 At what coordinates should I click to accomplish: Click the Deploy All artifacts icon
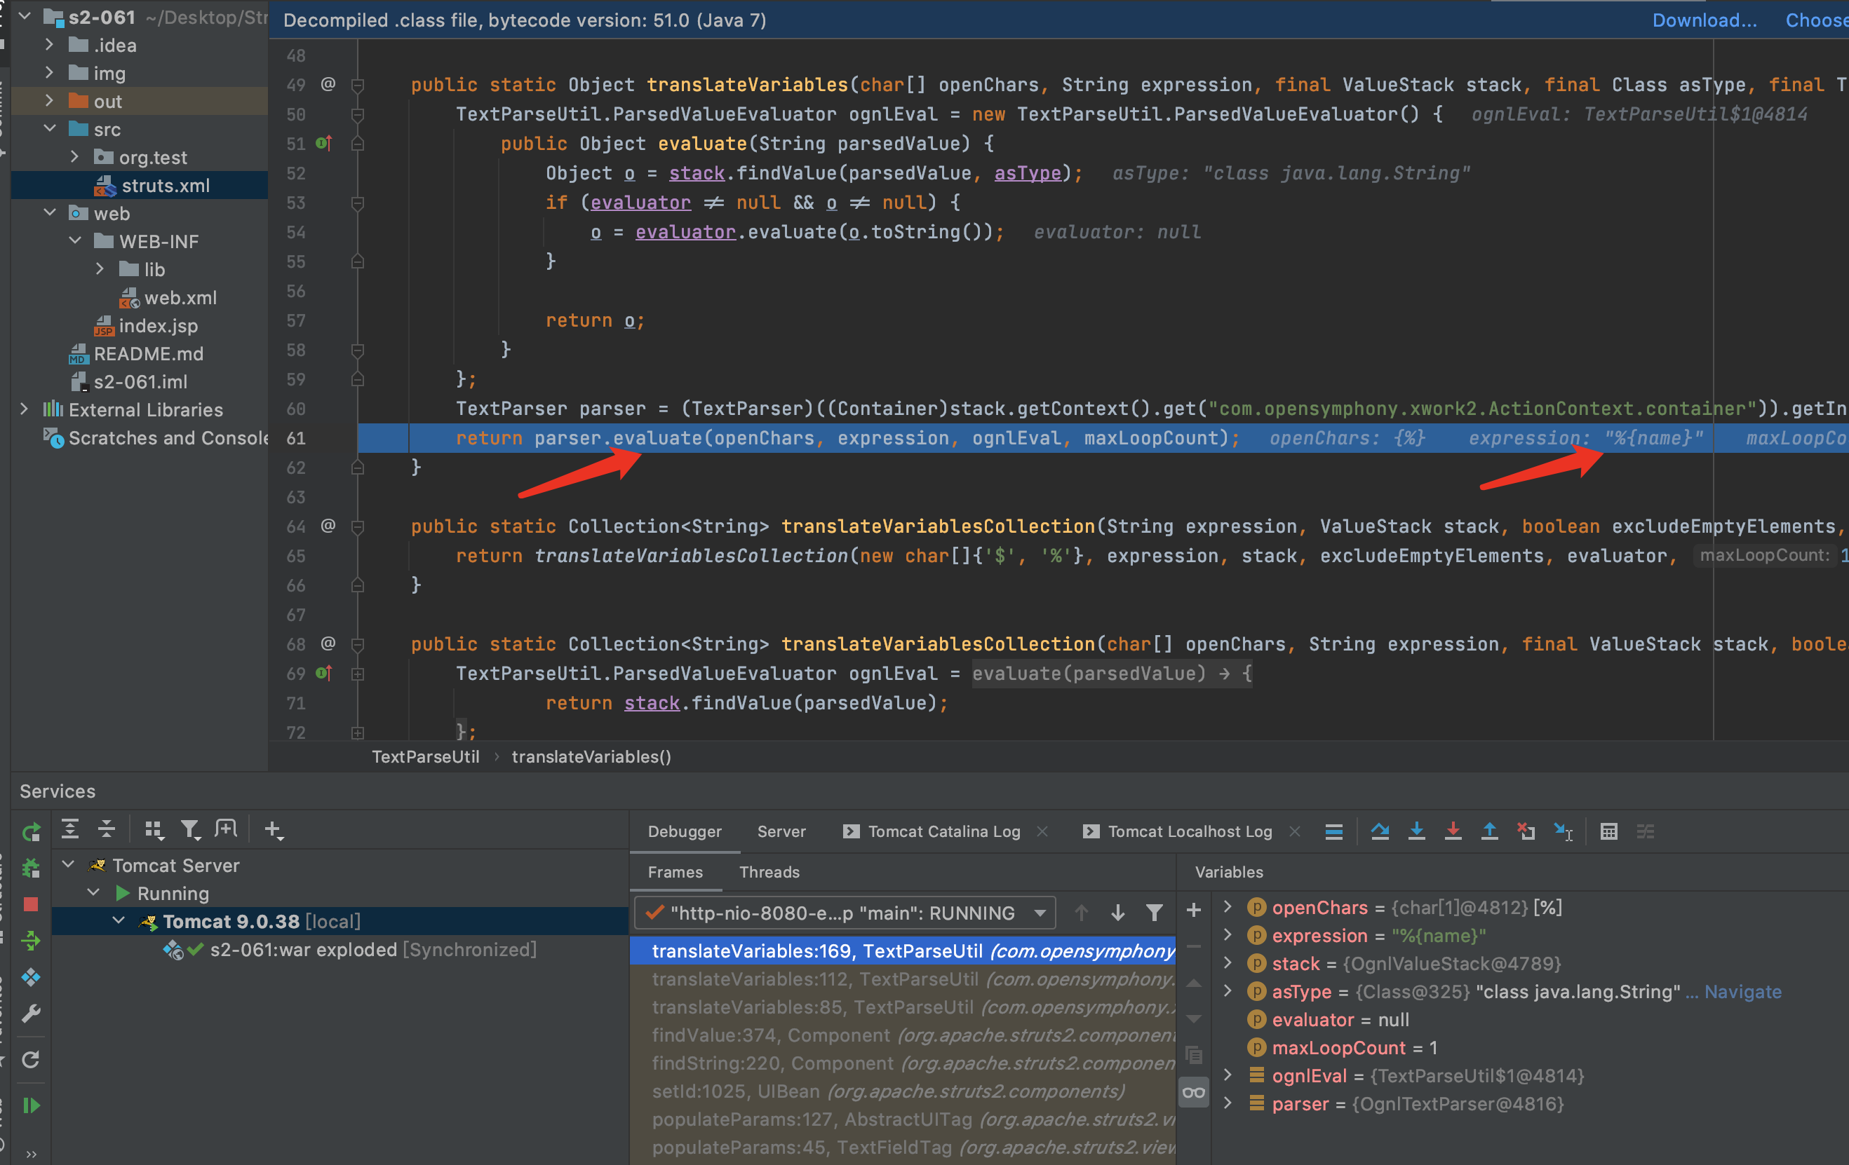tap(32, 977)
